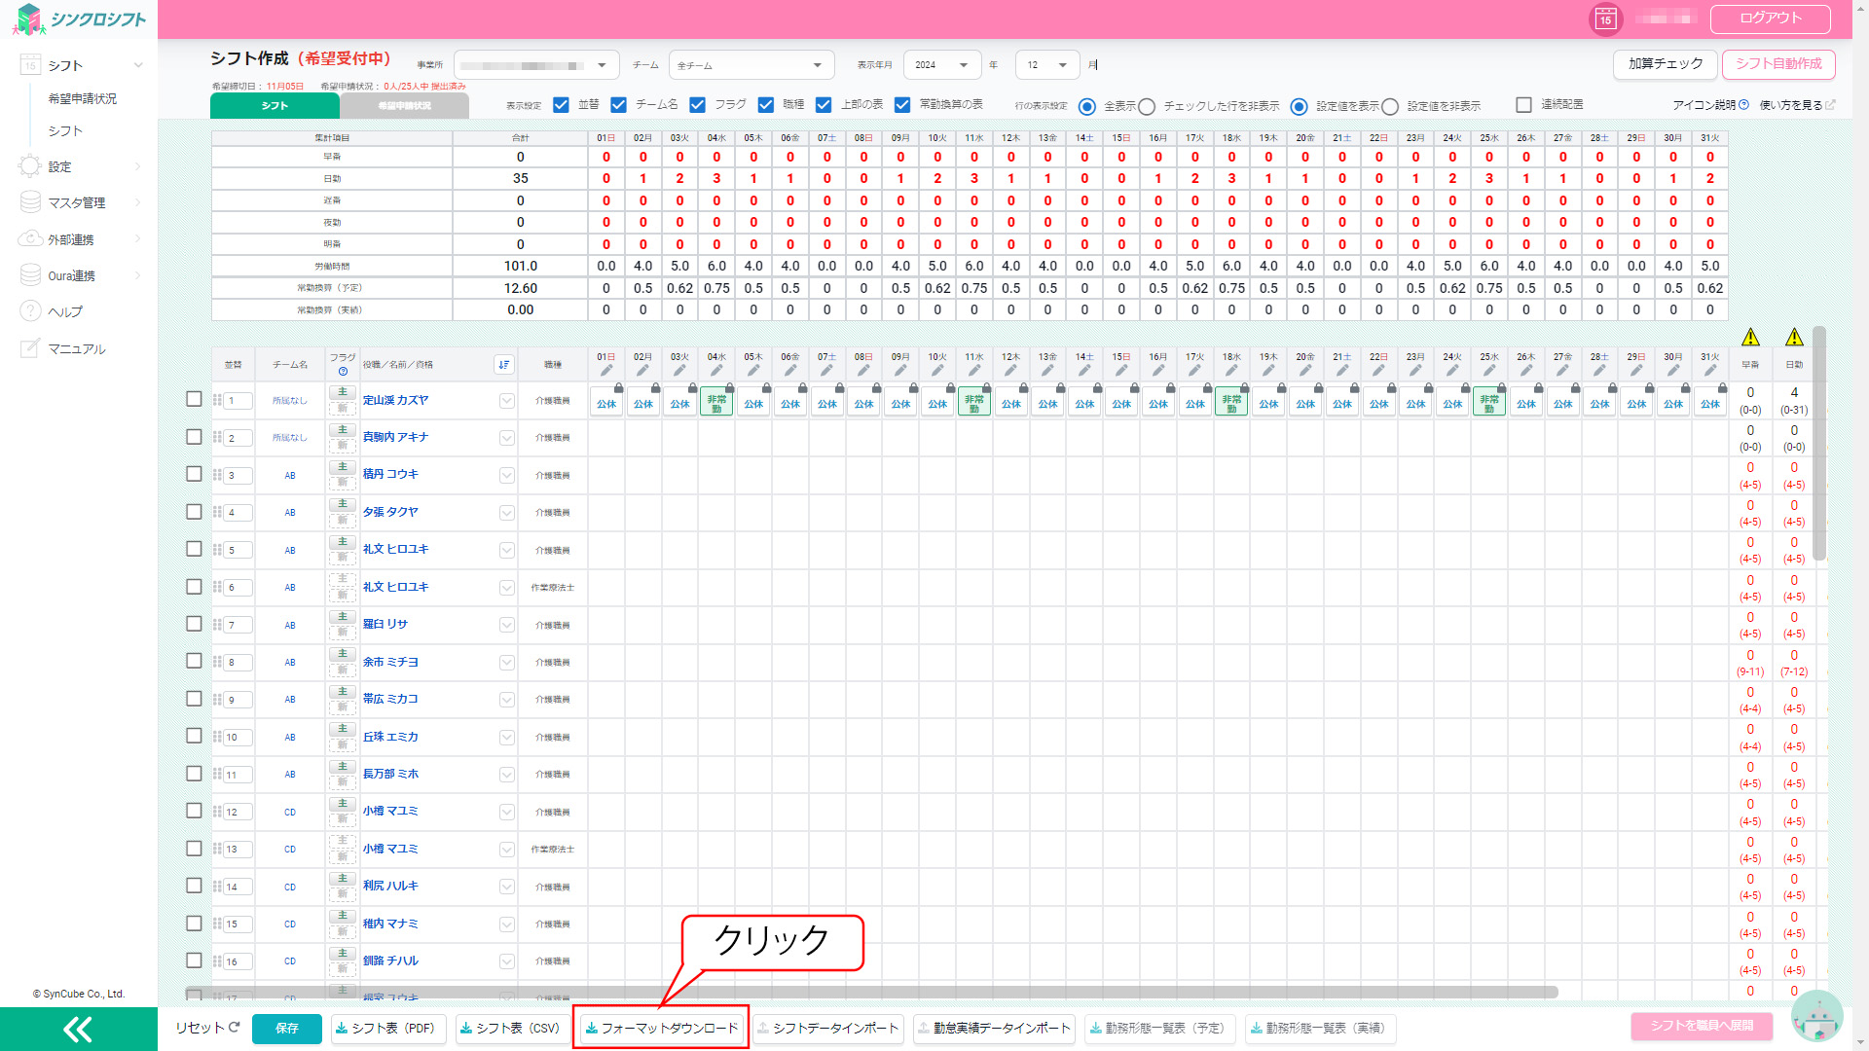The width and height of the screenshot is (1869, 1051).
Task: Click the drag handle of row 5
Action: click(217, 549)
